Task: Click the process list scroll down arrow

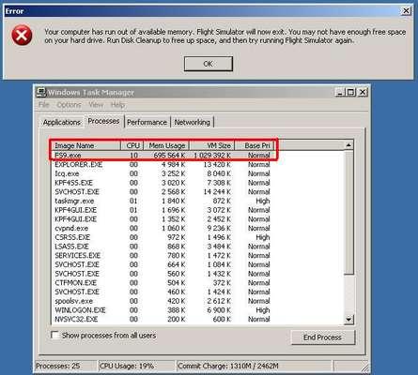Action: pyautogui.click(x=348, y=320)
